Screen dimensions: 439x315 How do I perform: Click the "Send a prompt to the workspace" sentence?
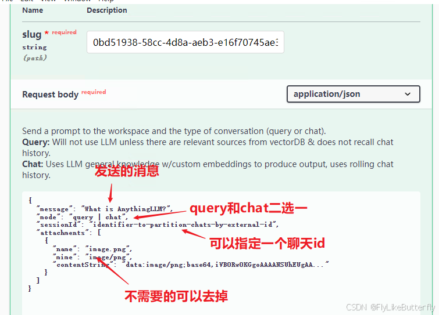(x=174, y=131)
